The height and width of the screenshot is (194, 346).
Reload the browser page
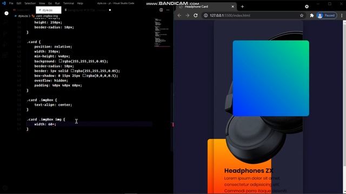click(196, 16)
